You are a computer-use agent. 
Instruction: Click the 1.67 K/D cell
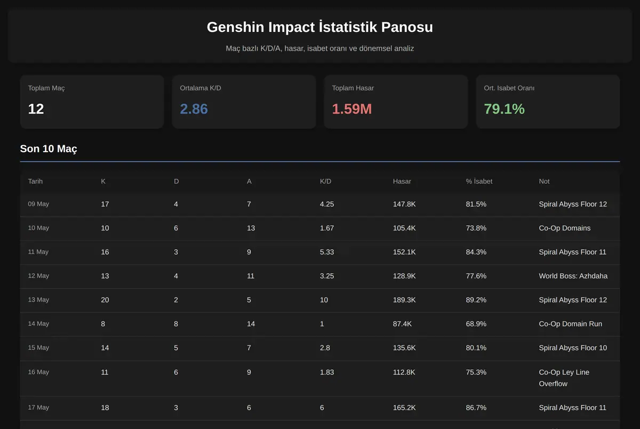[327, 228]
